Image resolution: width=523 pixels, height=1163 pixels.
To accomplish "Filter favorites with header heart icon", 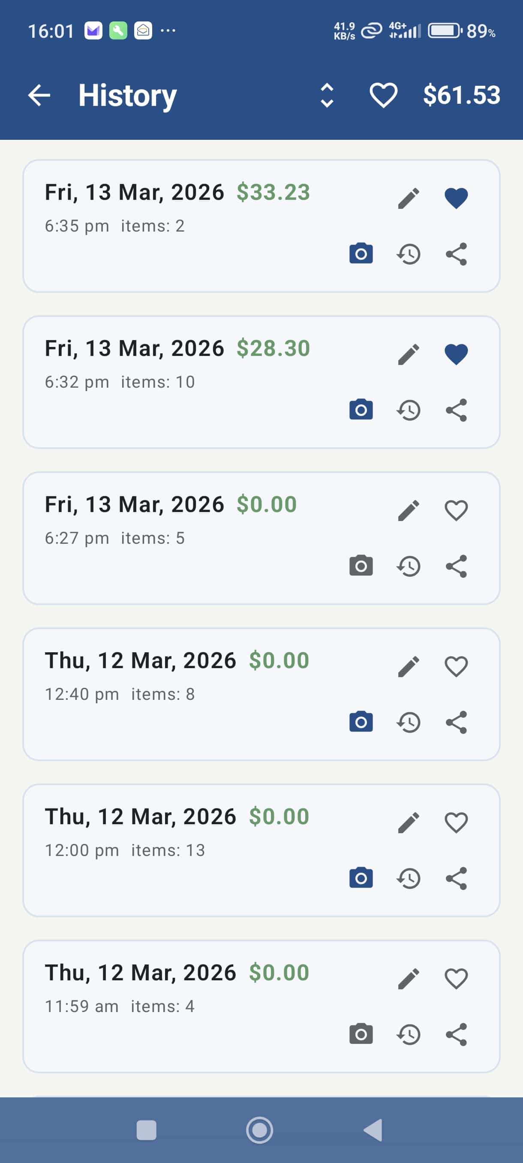I will (x=383, y=95).
